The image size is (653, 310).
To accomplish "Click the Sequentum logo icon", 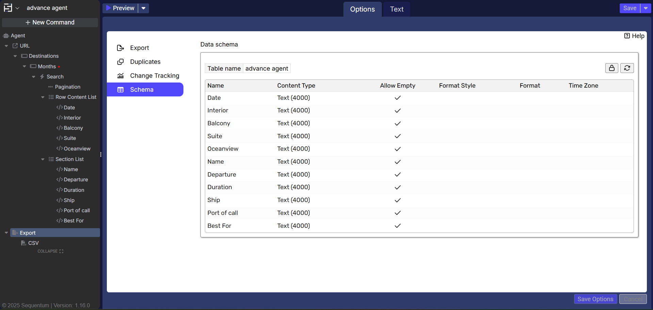I will (8, 8).
